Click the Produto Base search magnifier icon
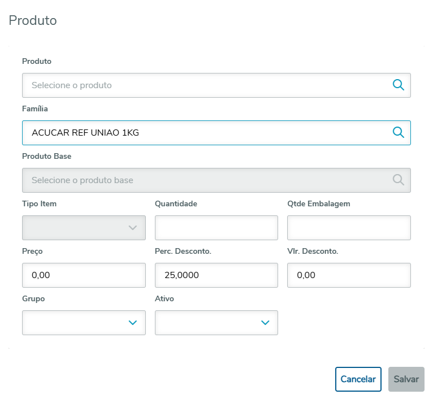Image resolution: width=433 pixels, height=403 pixels. tap(398, 180)
